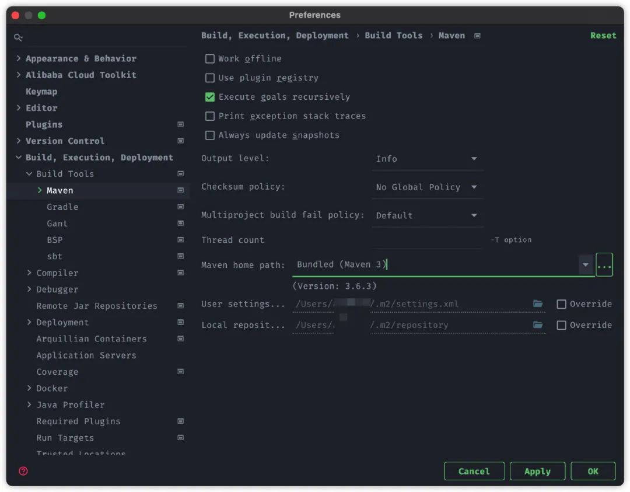Disable Execute goals recursively checkbox
Viewport: 630px width, 492px height.
[210, 97]
